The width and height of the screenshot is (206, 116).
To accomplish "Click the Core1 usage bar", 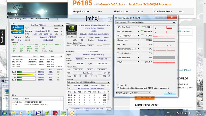I will [26, 74].
